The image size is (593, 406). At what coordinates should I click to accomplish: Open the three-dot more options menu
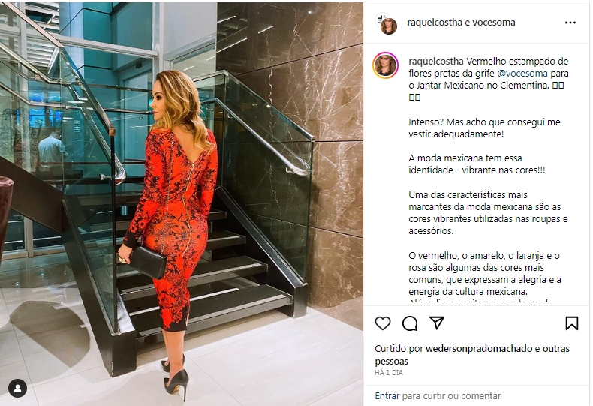click(570, 23)
